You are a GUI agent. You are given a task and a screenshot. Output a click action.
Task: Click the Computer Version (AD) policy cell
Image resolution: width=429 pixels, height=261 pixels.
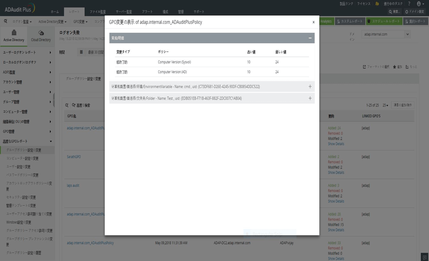(x=172, y=72)
